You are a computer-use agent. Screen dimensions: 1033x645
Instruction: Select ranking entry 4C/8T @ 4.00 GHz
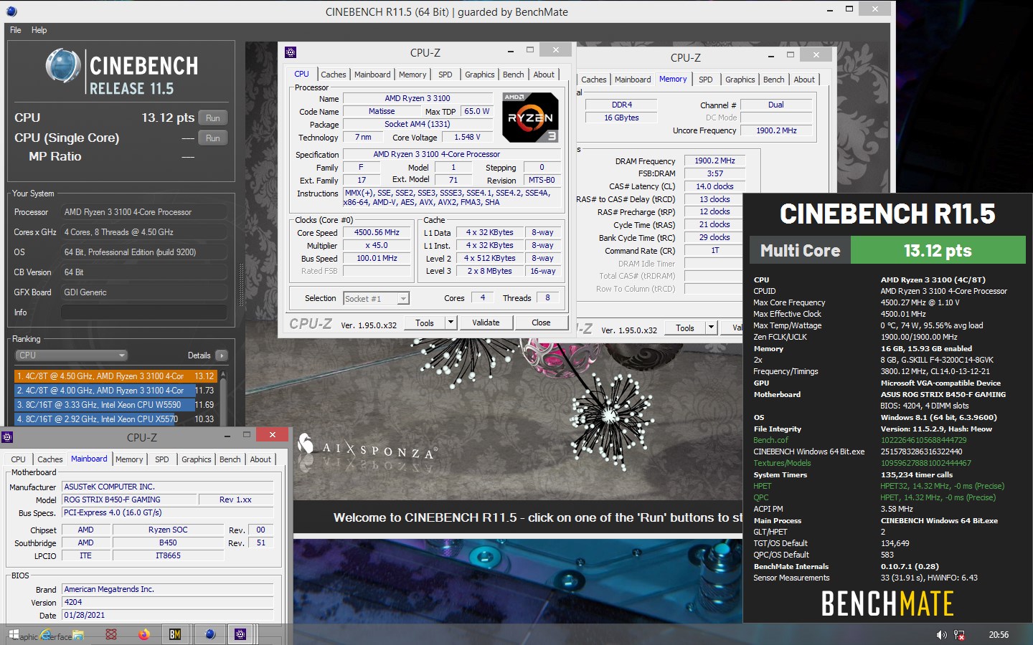115,391
